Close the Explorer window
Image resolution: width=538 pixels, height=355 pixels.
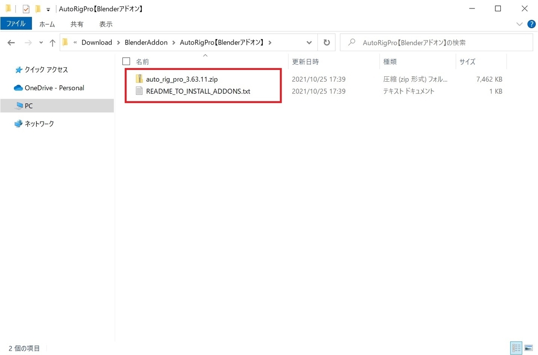524,9
